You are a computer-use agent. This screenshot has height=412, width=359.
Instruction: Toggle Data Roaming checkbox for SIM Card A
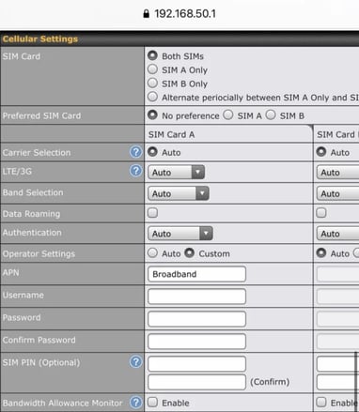[x=152, y=213]
